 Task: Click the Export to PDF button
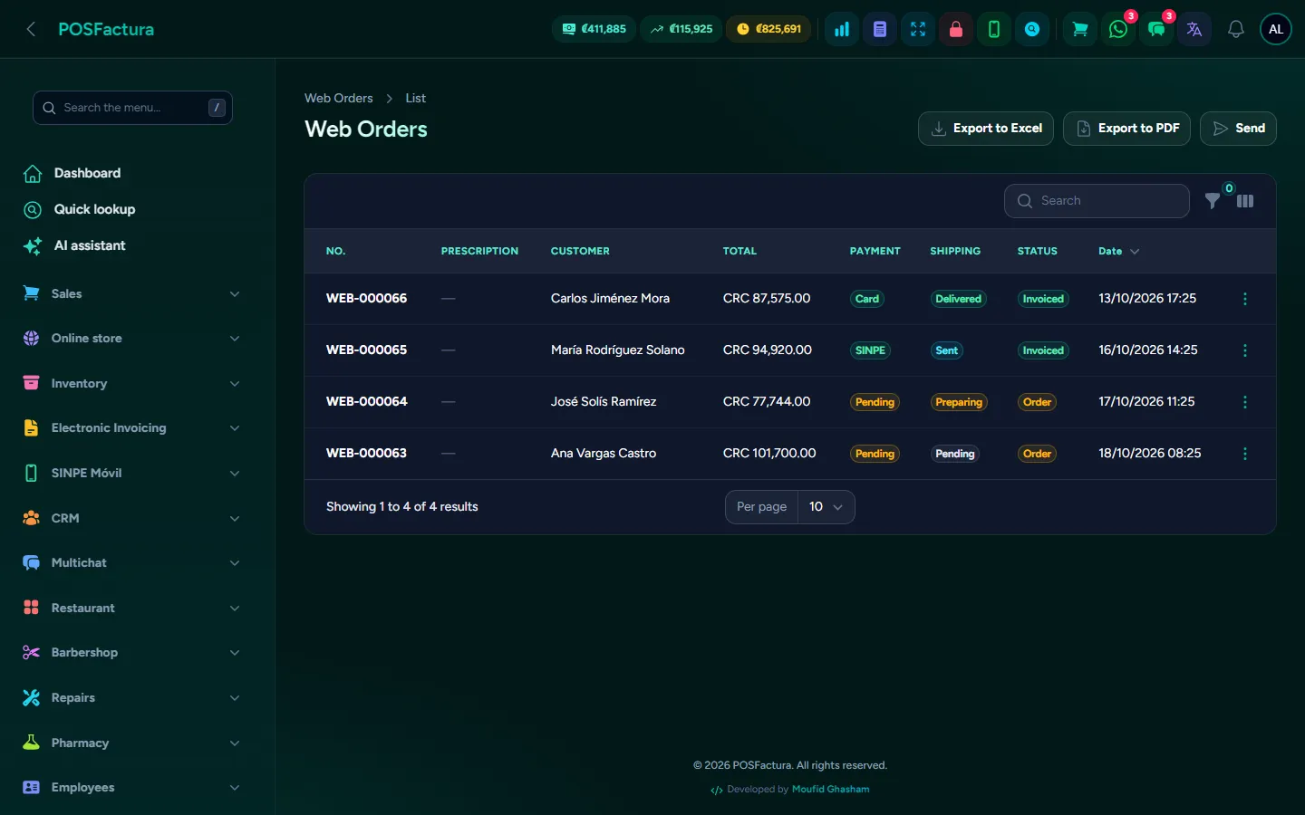[x=1127, y=129]
